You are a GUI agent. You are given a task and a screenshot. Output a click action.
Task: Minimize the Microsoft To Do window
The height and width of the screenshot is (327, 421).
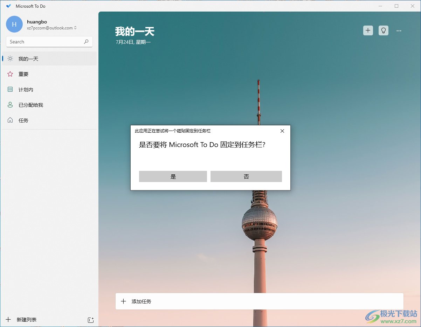tap(380, 6)
